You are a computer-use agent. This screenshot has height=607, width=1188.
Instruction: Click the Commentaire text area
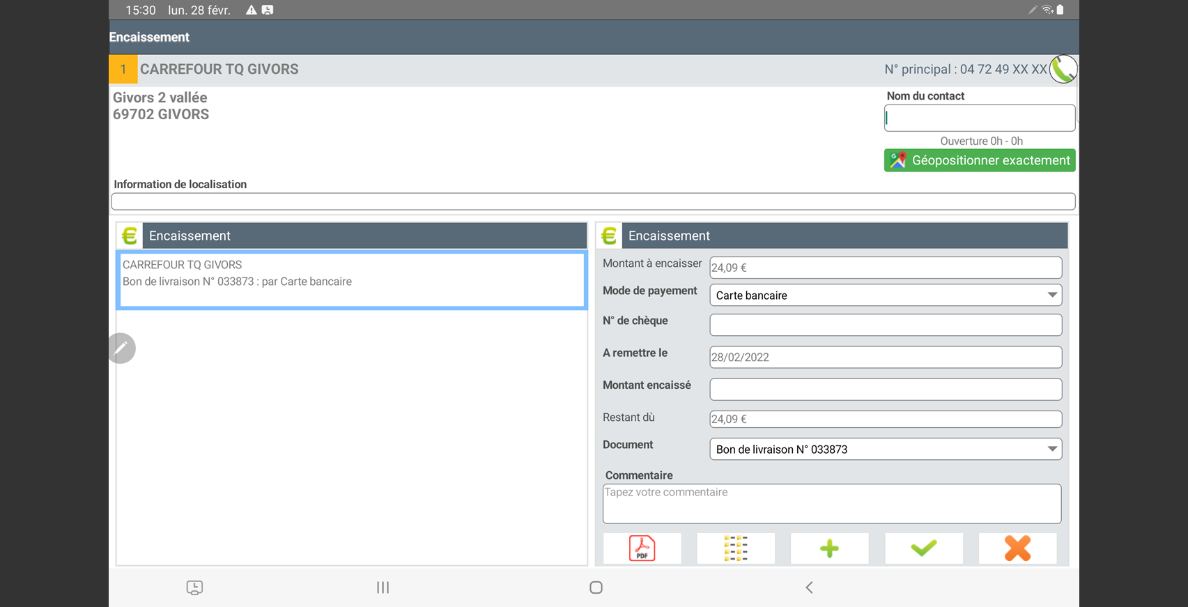coord(832,504)
